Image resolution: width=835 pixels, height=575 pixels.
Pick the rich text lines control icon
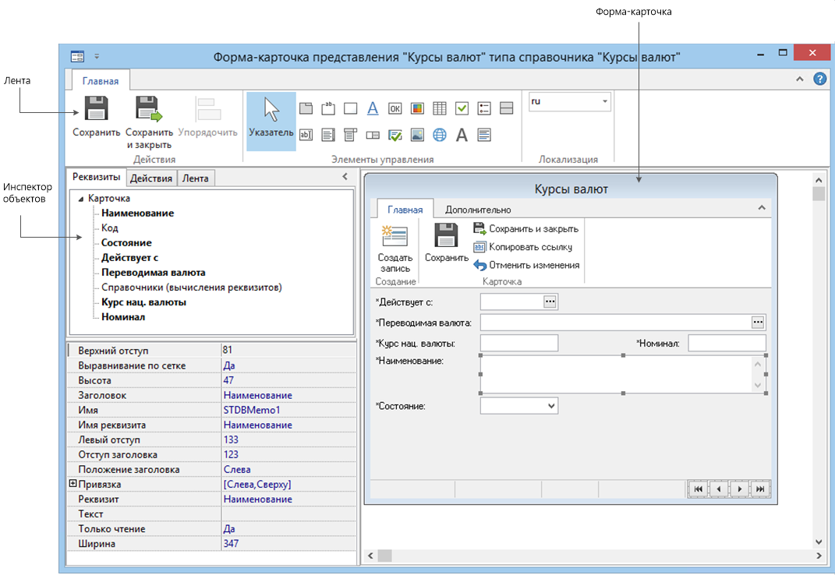(484, 136)
